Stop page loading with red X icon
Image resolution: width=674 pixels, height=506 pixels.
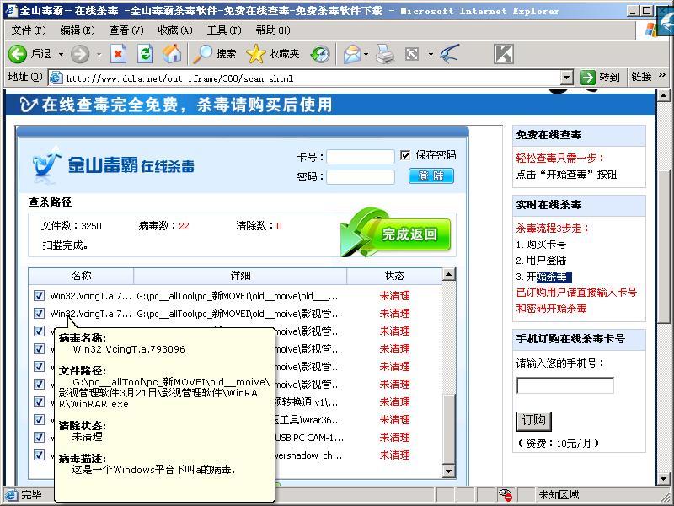pos(118,54)
